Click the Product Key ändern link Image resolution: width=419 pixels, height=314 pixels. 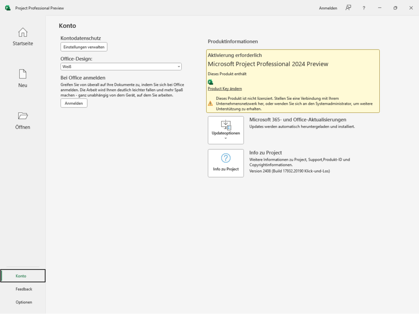pos(225,89)
